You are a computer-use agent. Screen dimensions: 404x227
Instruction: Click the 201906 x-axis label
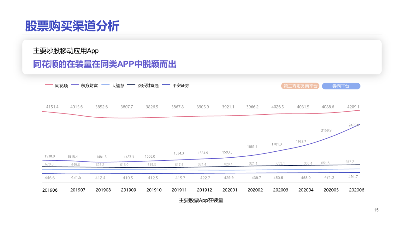coord(50,190)
